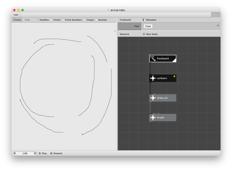Decrease the frame number

(x=15, y=153)
